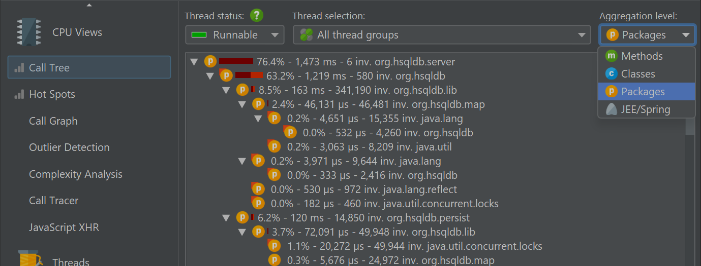701x266 pixels.
Task: Select row '76.4% - 1,473 ms - 6 inv.'
Action: (x=356, y=62)
